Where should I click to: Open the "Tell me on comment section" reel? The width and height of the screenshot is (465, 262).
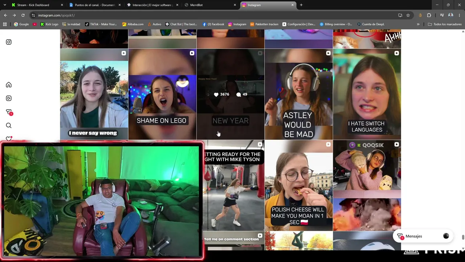point(234,241)
